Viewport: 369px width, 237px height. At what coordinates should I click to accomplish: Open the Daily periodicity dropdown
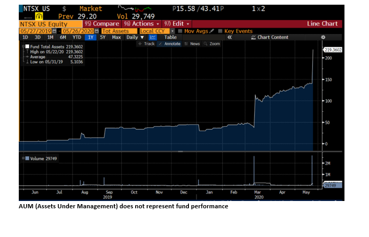tap(135, 37)
